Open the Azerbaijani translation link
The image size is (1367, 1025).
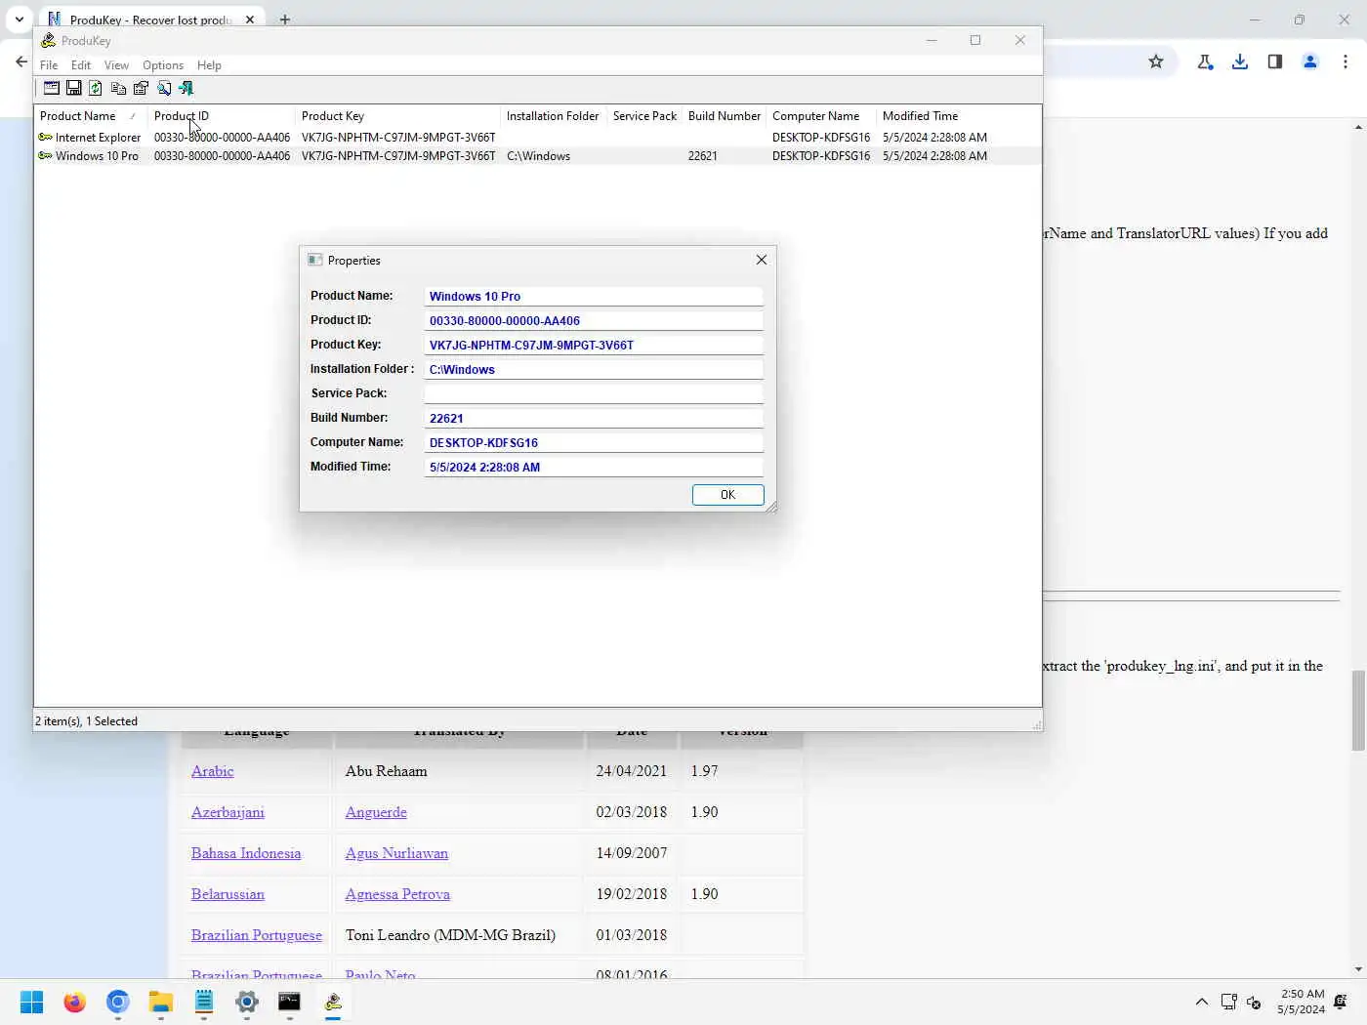pos(228,812)
